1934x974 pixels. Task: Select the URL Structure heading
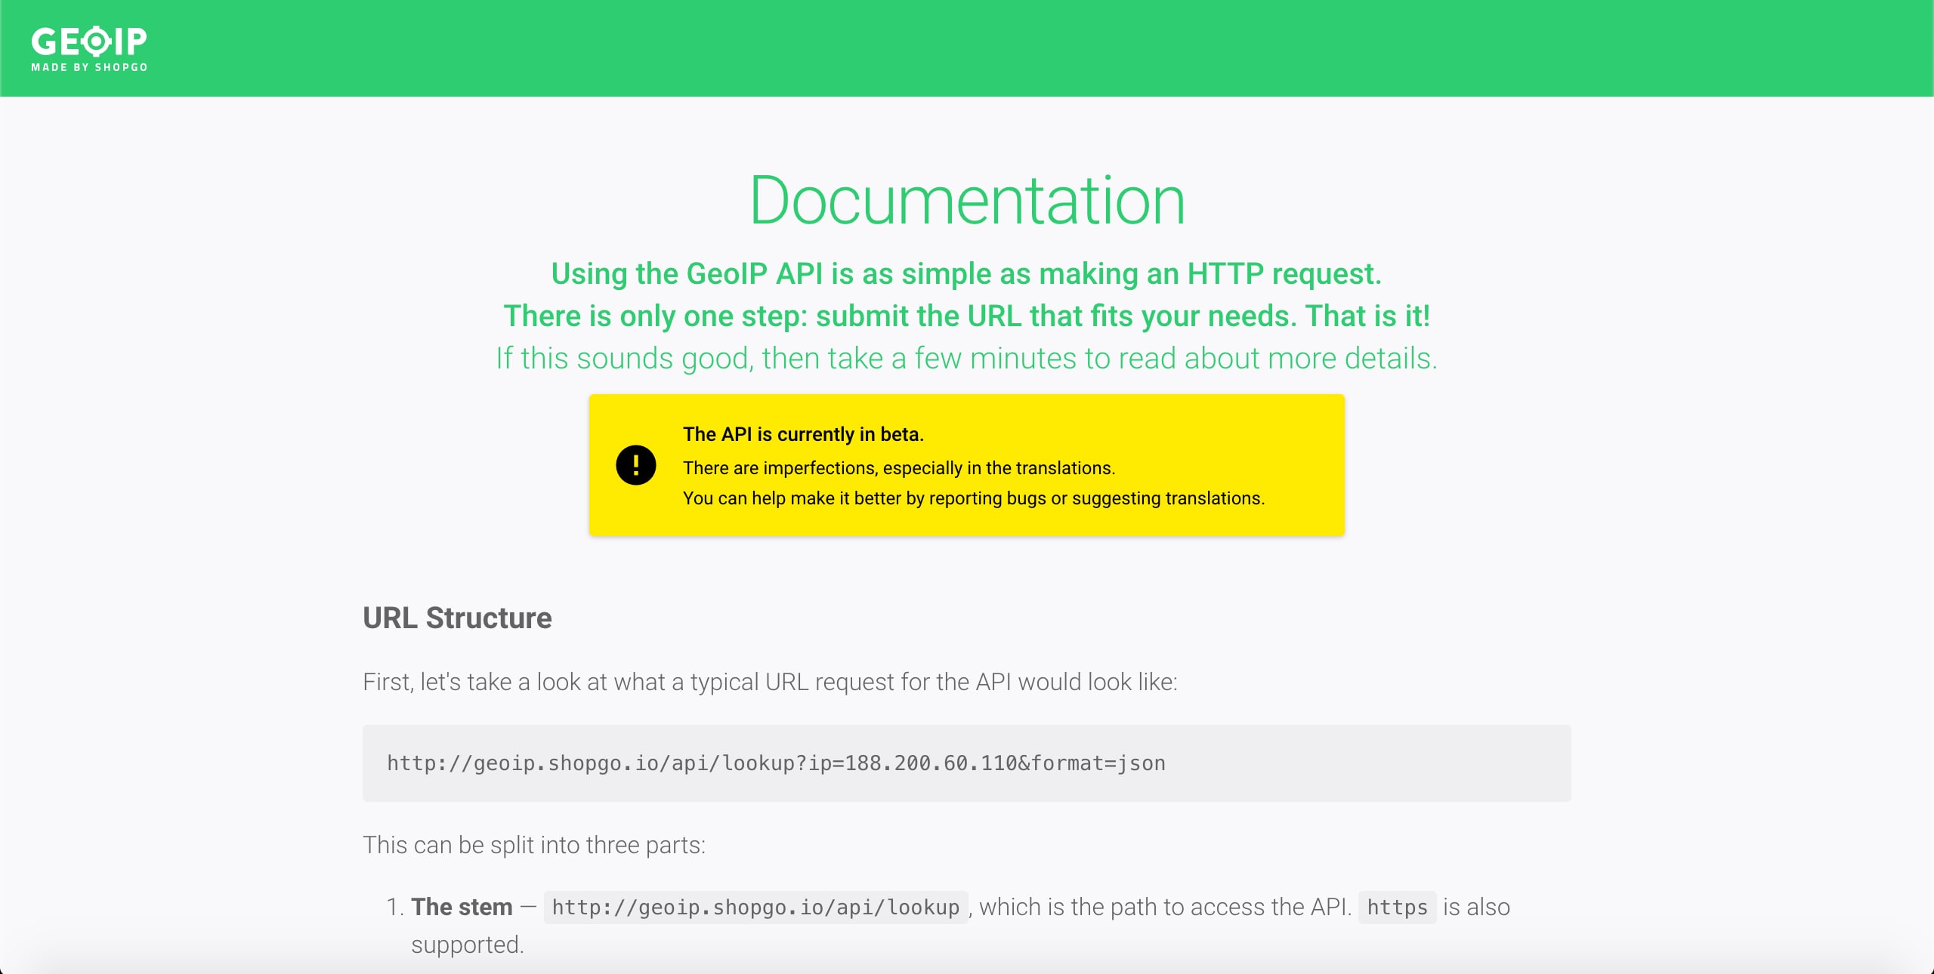click(x=457, y=618)
